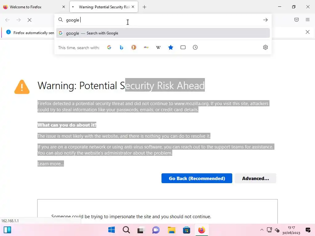Open the Widgets panel on taskbar

click(7, 230)
